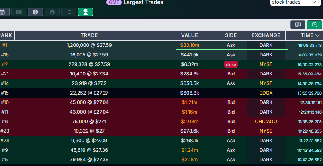
Task: Click the 16:00:02.273 timestamp
Action: pos(309,64)
